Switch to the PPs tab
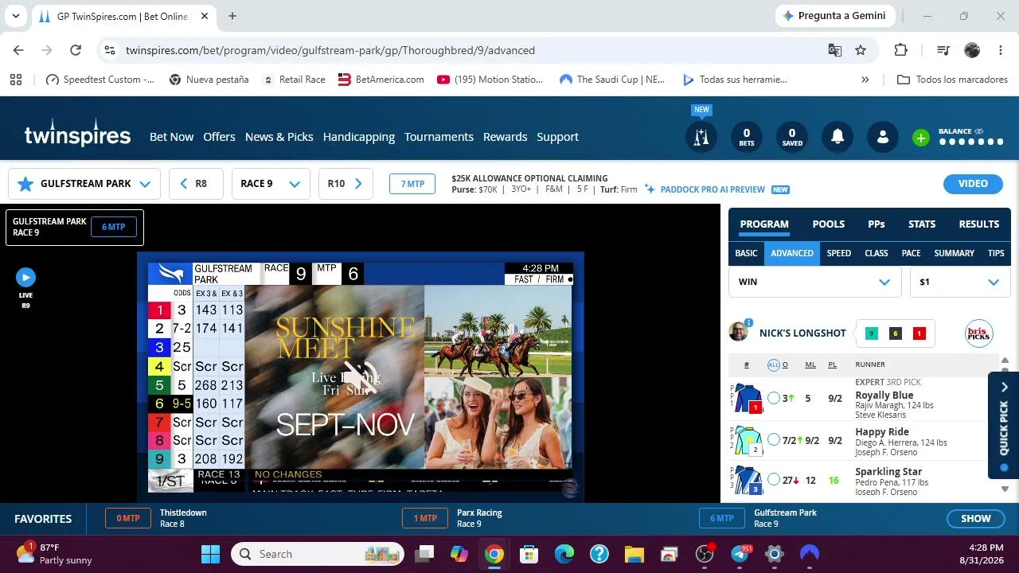Image resolution: width=1019 pixels, height=573 pixels. 876,224
